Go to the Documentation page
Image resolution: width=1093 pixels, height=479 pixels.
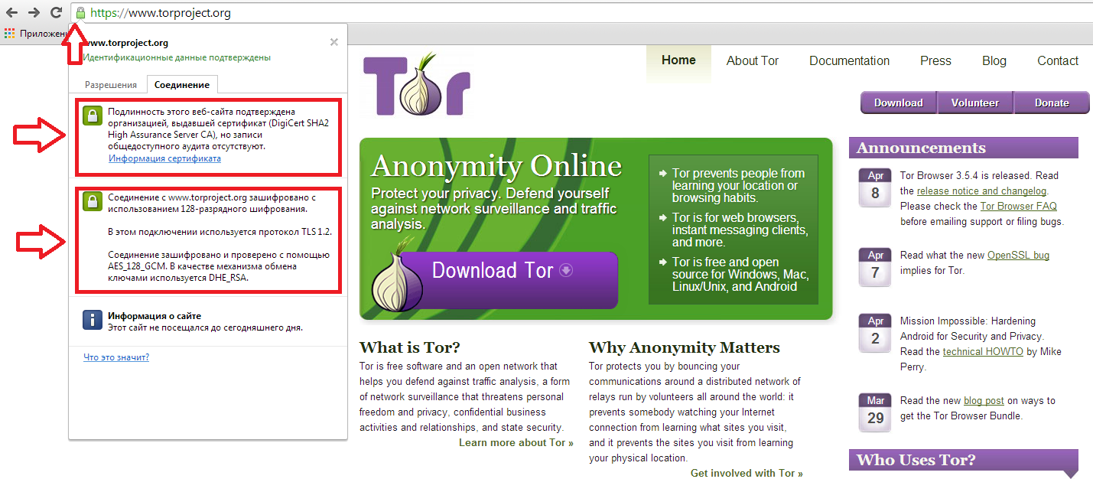[x=849, y=61]
